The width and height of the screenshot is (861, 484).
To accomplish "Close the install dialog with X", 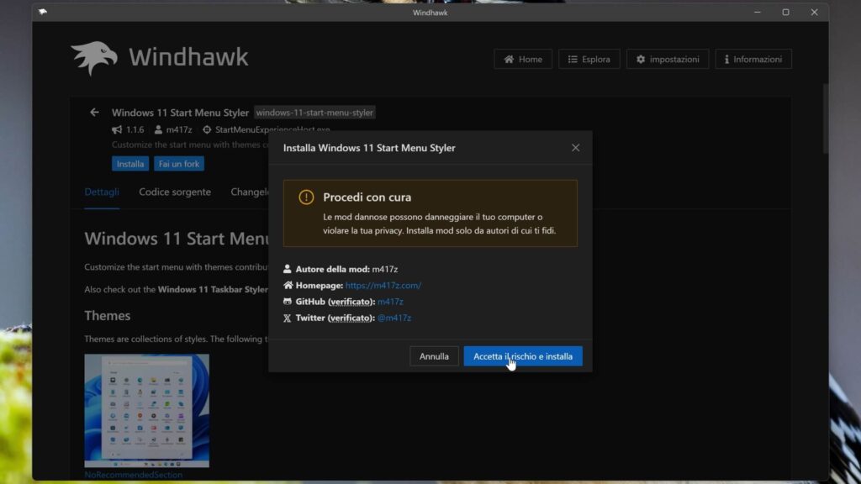I will pyautogui.click(x=575, y=148).
